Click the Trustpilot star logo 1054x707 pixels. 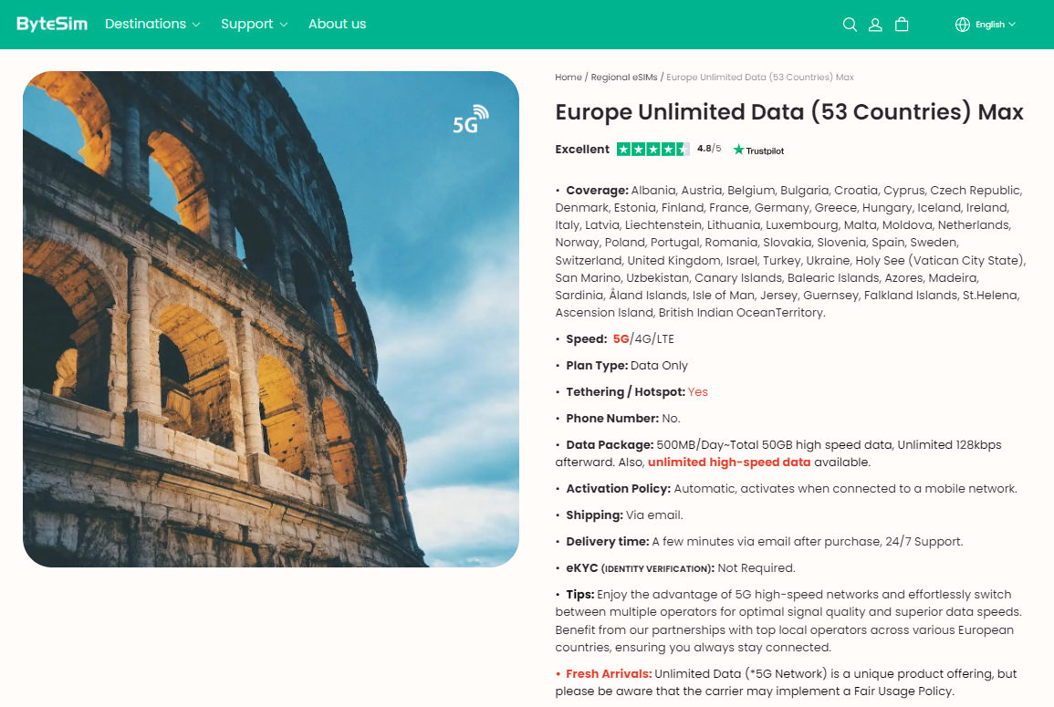point(758,150)
